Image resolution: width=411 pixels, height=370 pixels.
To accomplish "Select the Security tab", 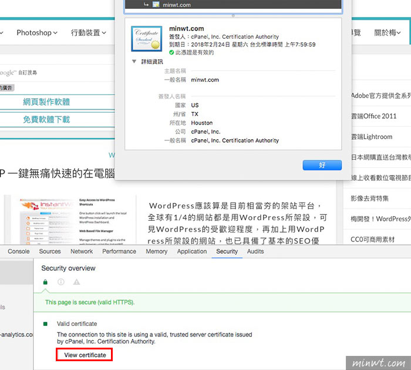I will (227, 251).
